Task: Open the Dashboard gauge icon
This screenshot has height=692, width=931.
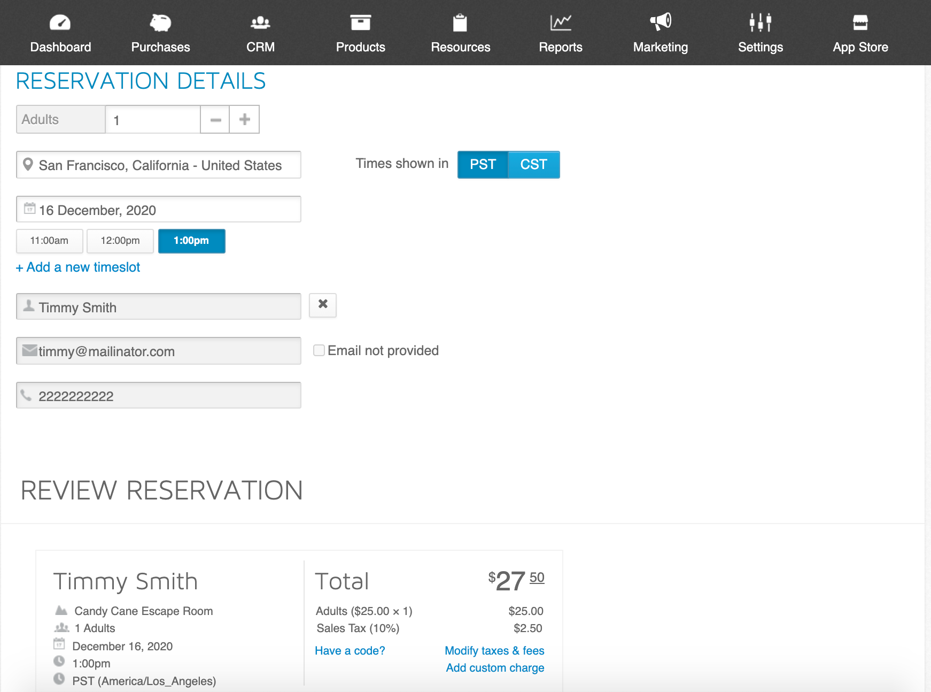Action: pos(60,22)
